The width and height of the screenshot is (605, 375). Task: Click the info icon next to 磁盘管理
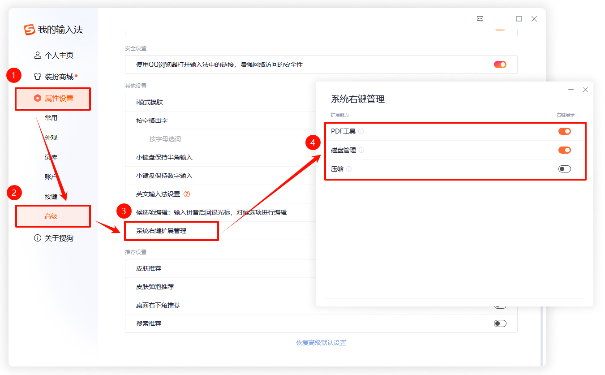pyautogui.click(x=360, y=150)
